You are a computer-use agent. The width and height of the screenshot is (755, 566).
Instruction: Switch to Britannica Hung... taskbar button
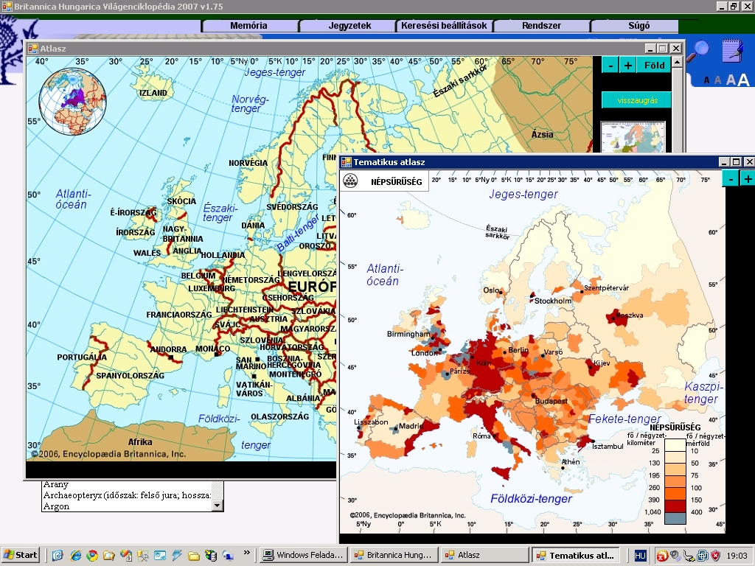pos(394,555)
